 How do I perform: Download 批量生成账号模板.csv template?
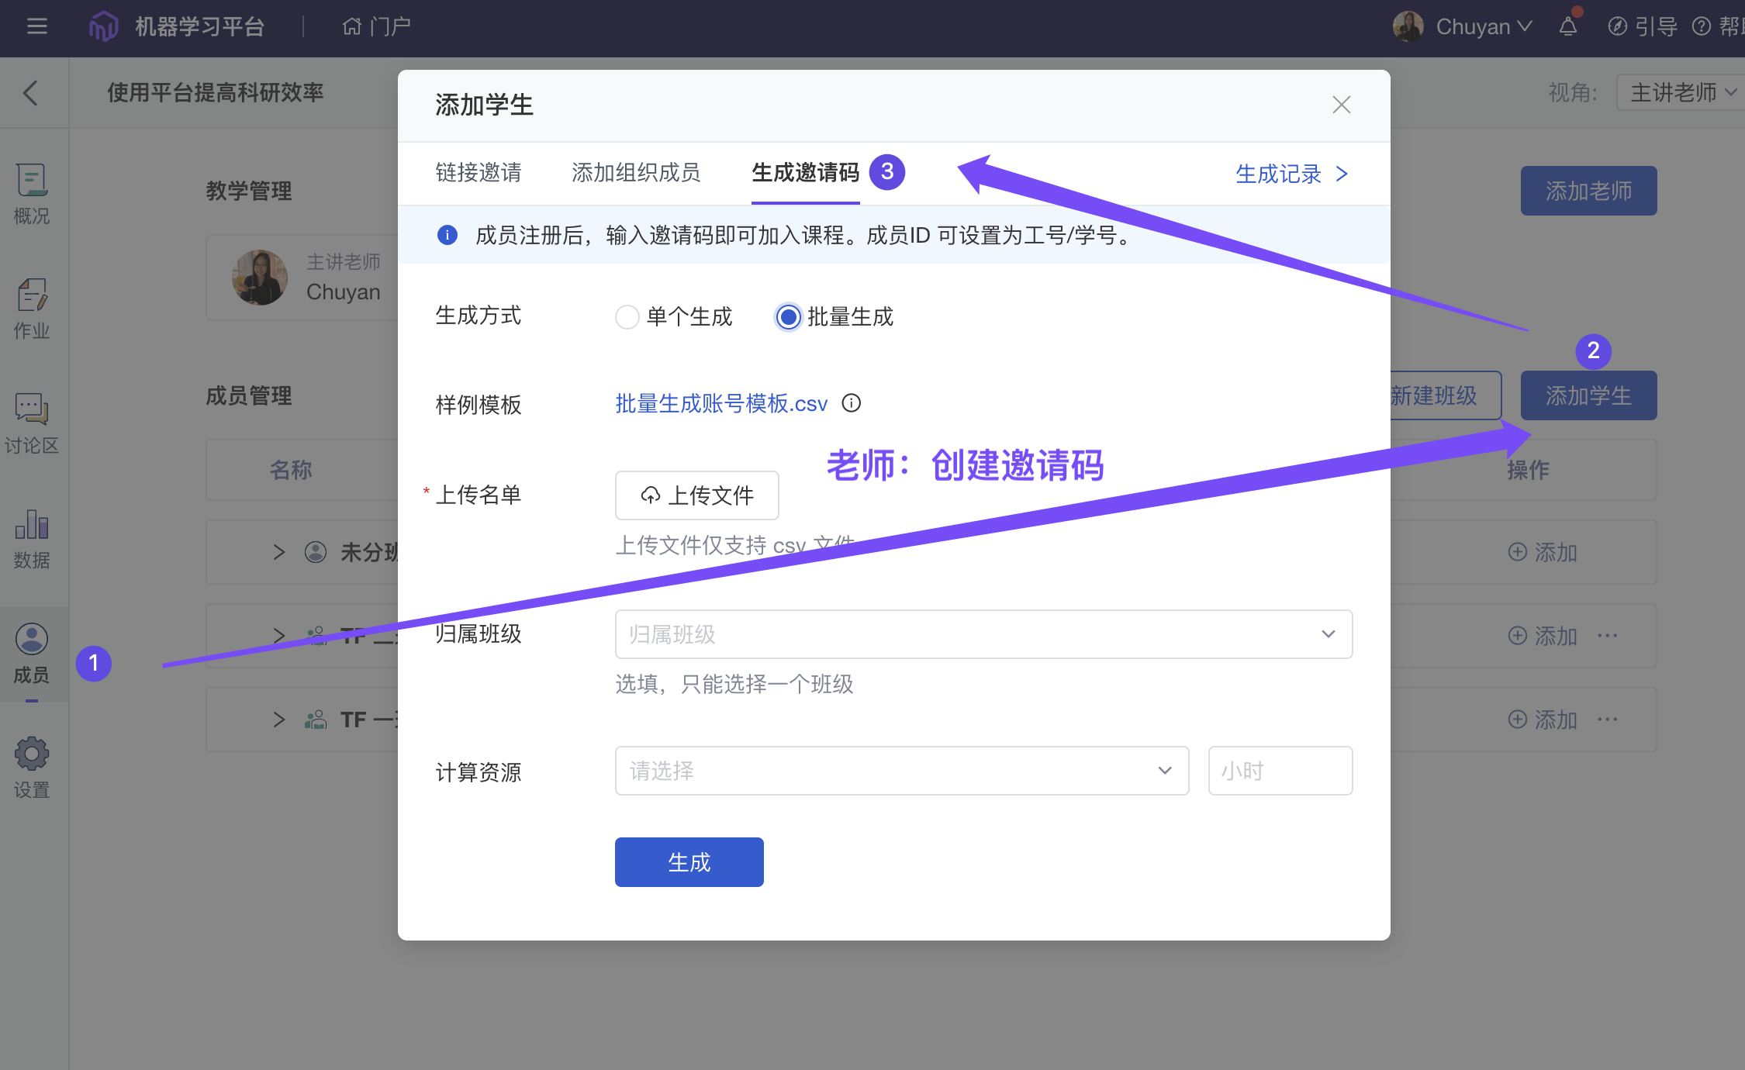pyautogui.click(x=721, y=404)
